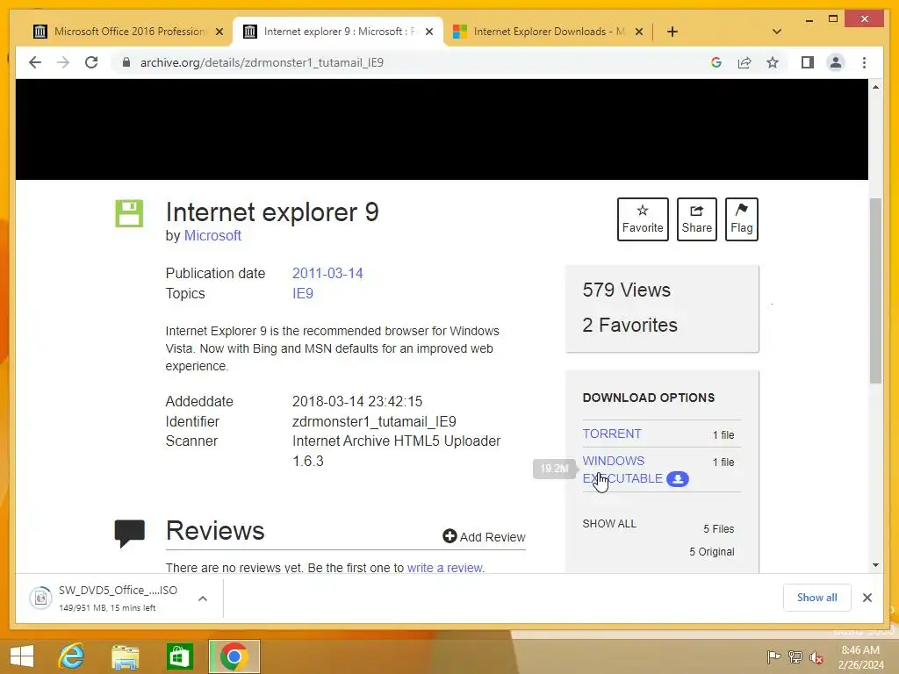Switch to Microsoft Office 2016 Professional tab
899x674 pixels.
(x=130, y=32)
